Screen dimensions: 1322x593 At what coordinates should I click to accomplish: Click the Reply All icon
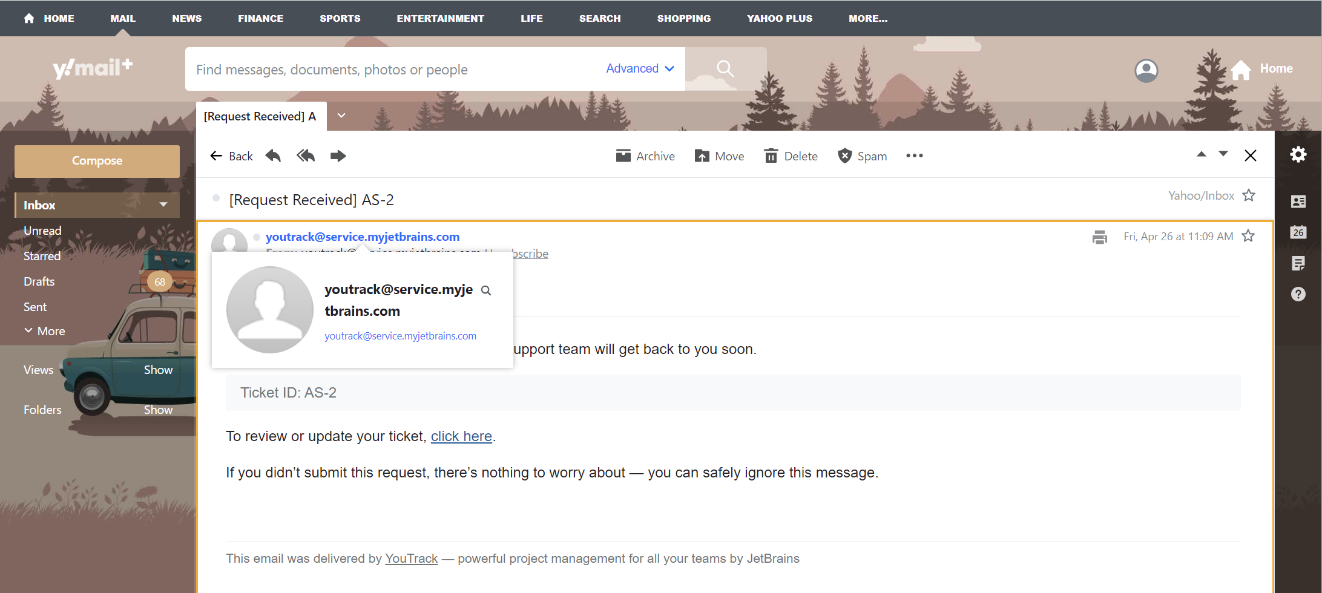pyautogui.click(x=306, y=156)
